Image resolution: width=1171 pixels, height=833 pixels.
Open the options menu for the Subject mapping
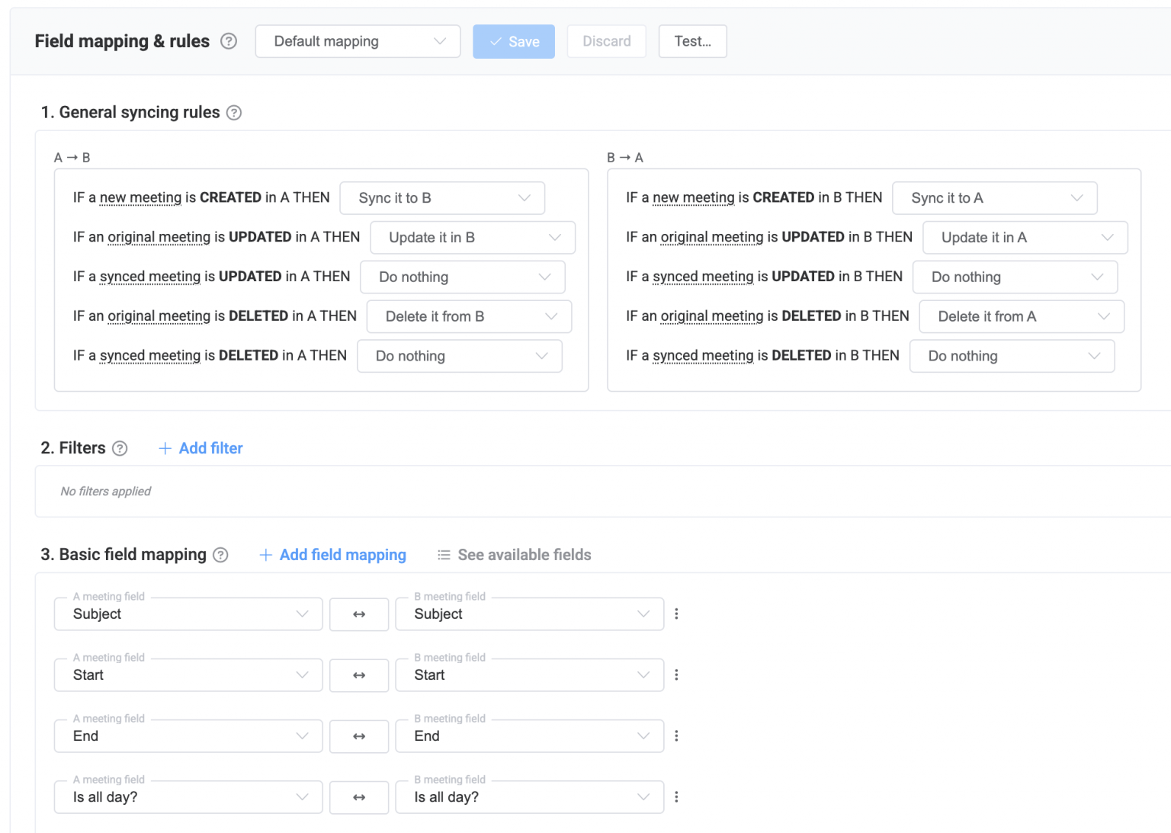tap(677, 614)
